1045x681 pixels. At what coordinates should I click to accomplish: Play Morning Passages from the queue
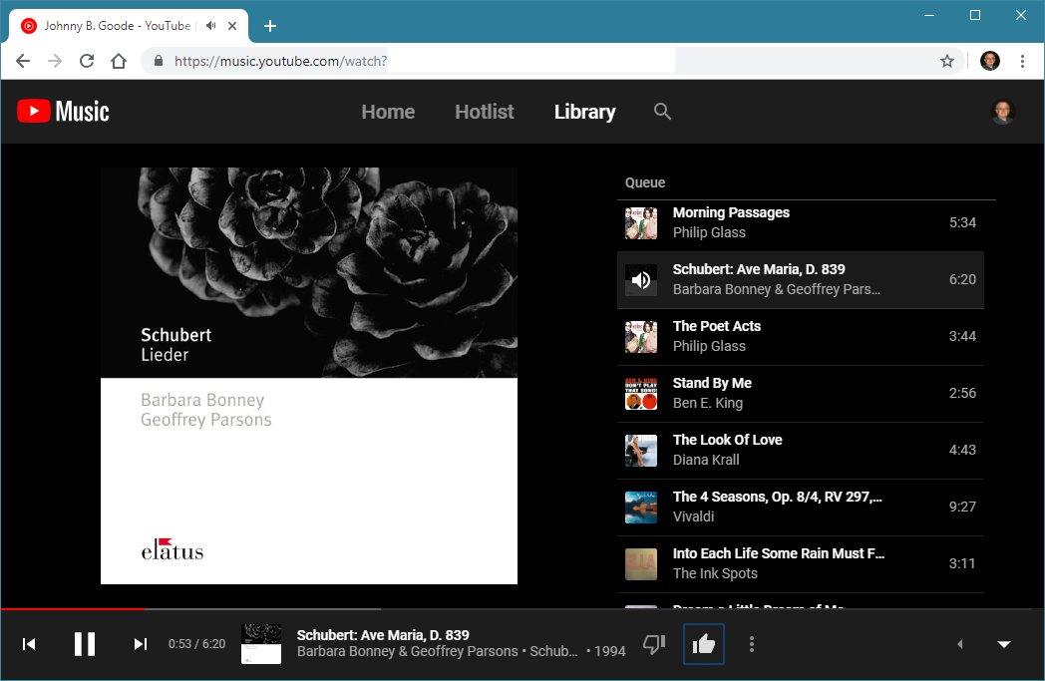[801, 222]
